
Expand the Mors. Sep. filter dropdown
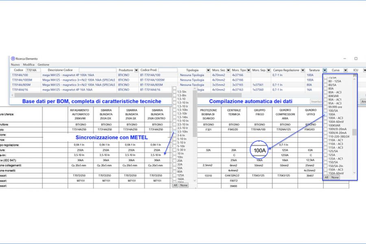point(269,70)
